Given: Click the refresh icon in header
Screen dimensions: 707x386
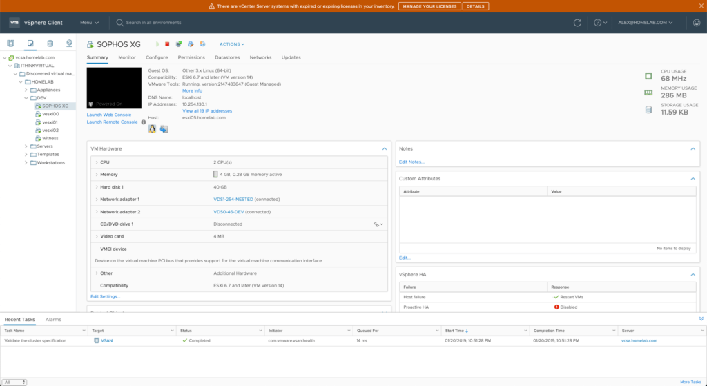Looking at the screenshot, I should 577,23.
